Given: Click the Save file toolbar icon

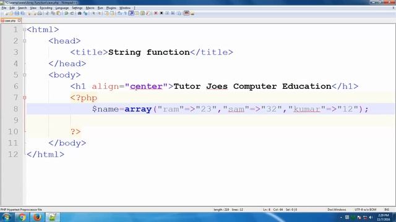Looking at the screenshot, I should (17, 14).
